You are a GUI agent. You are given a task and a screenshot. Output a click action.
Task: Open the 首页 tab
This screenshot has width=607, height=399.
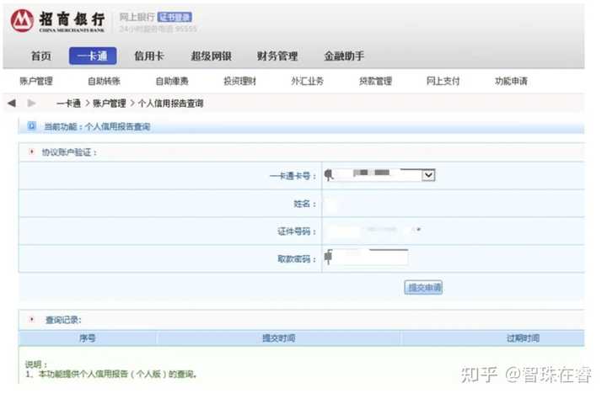(x=41, y=56)
